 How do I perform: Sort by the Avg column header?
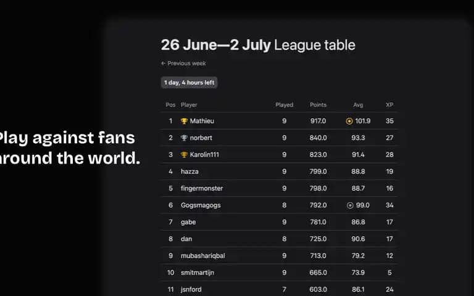(x=358, y=105)
